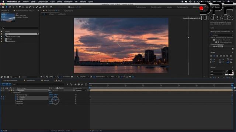
Task: Open the Composición menu
Action: (x=43, y=1)
